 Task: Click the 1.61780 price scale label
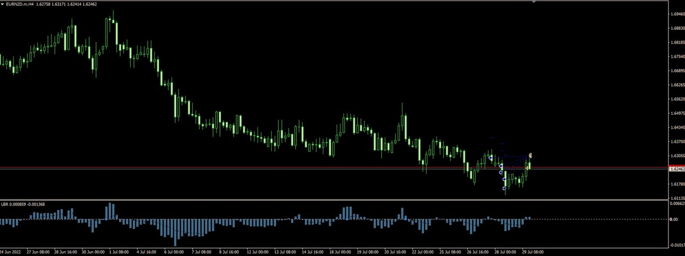[x=677, y=184]
